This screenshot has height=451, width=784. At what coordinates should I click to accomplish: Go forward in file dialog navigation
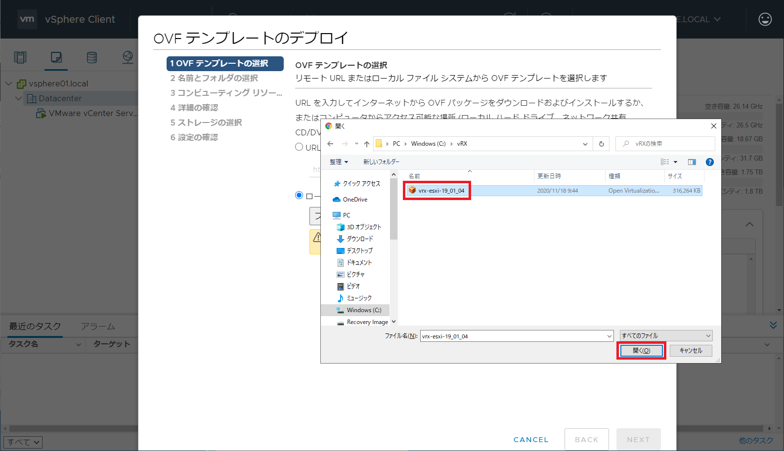click(x=345, y=144)
